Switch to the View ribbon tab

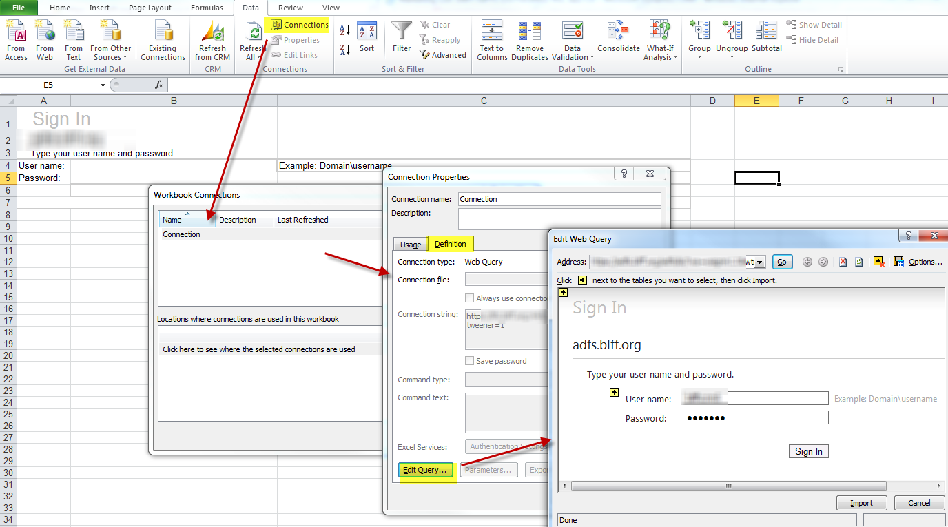tap(331, 8)
